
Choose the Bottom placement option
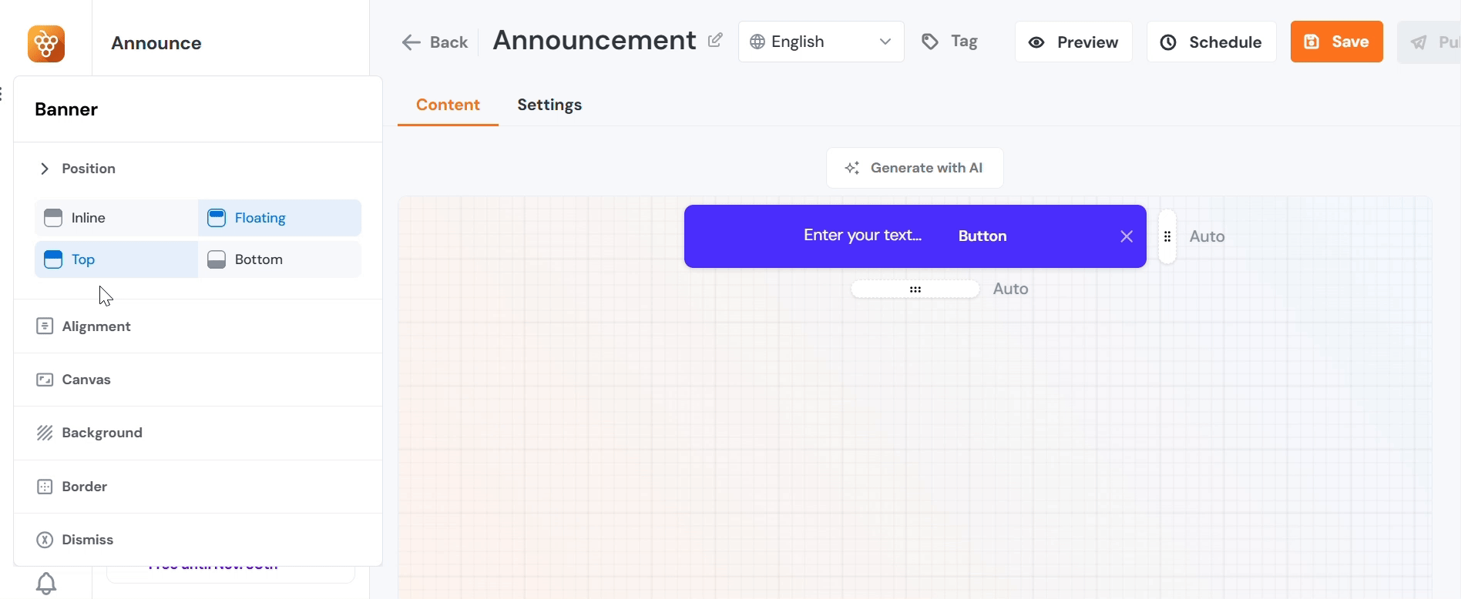coord(279,259)
